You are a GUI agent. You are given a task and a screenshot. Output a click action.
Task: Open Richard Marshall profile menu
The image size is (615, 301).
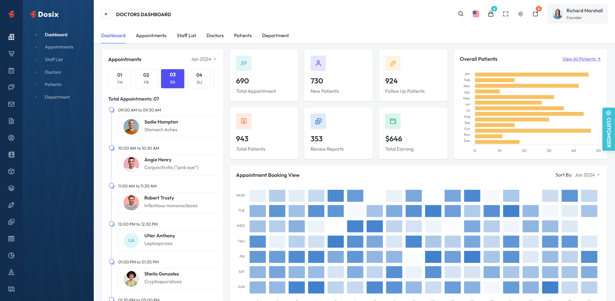tap(577, 14)
